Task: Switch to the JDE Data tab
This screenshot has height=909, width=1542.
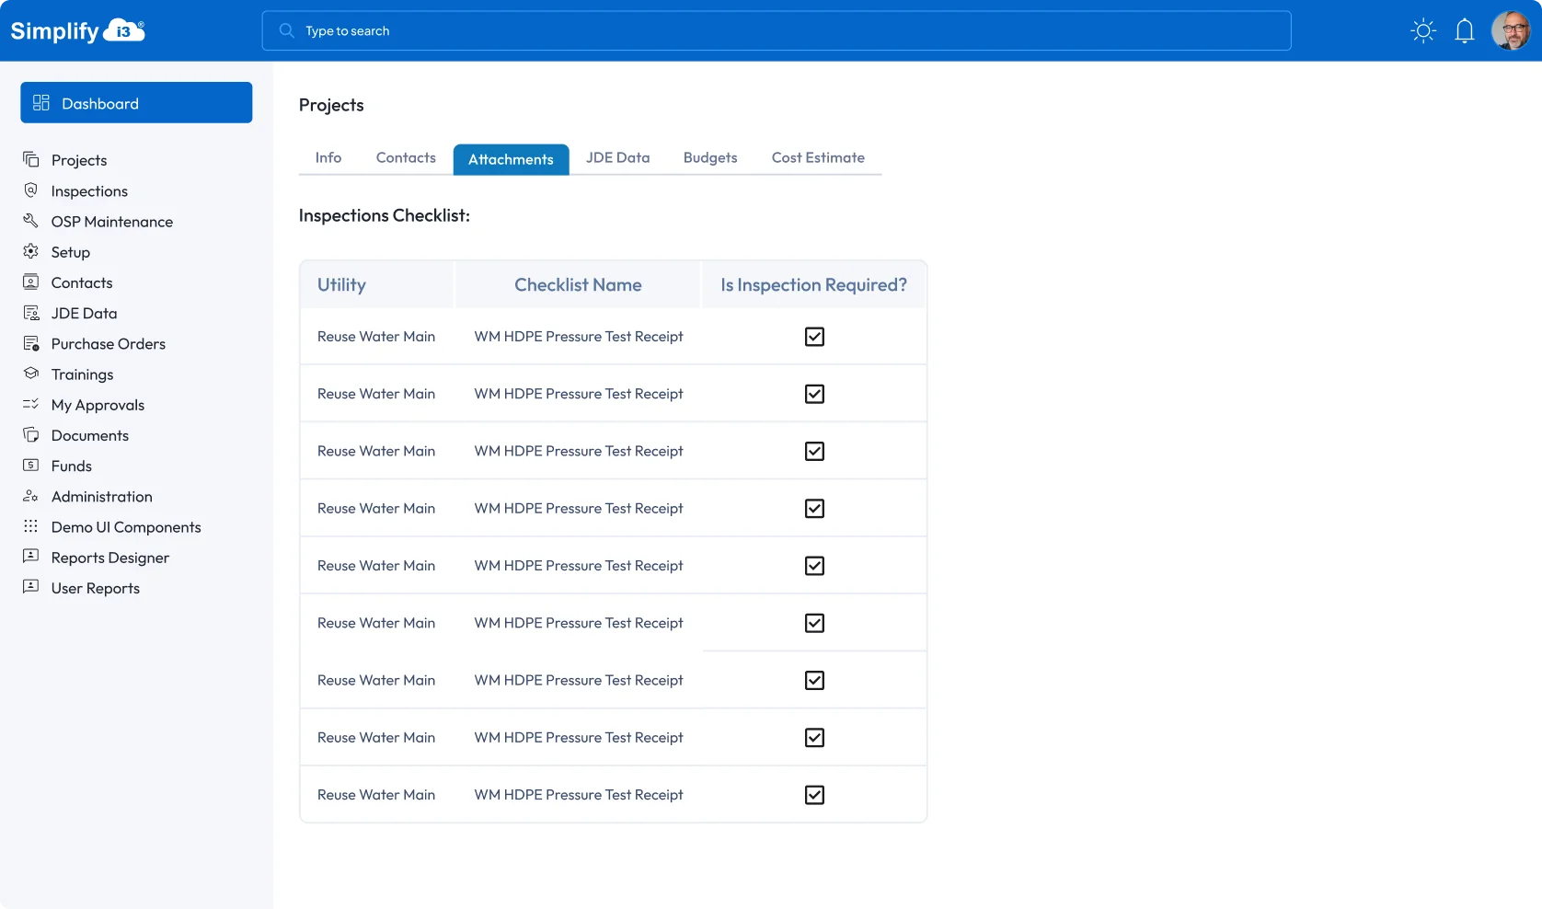Action: [x=617, y=158]
